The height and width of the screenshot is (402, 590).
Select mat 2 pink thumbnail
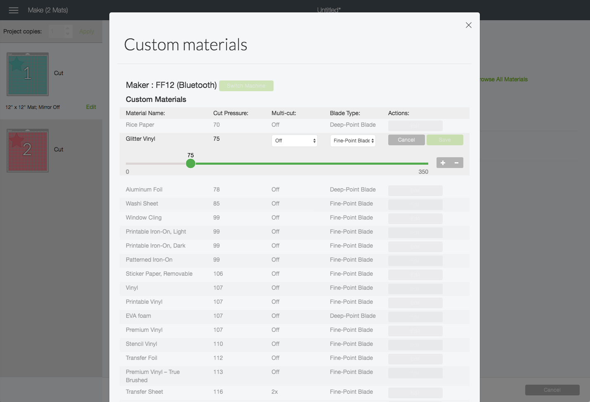point(28,151)
